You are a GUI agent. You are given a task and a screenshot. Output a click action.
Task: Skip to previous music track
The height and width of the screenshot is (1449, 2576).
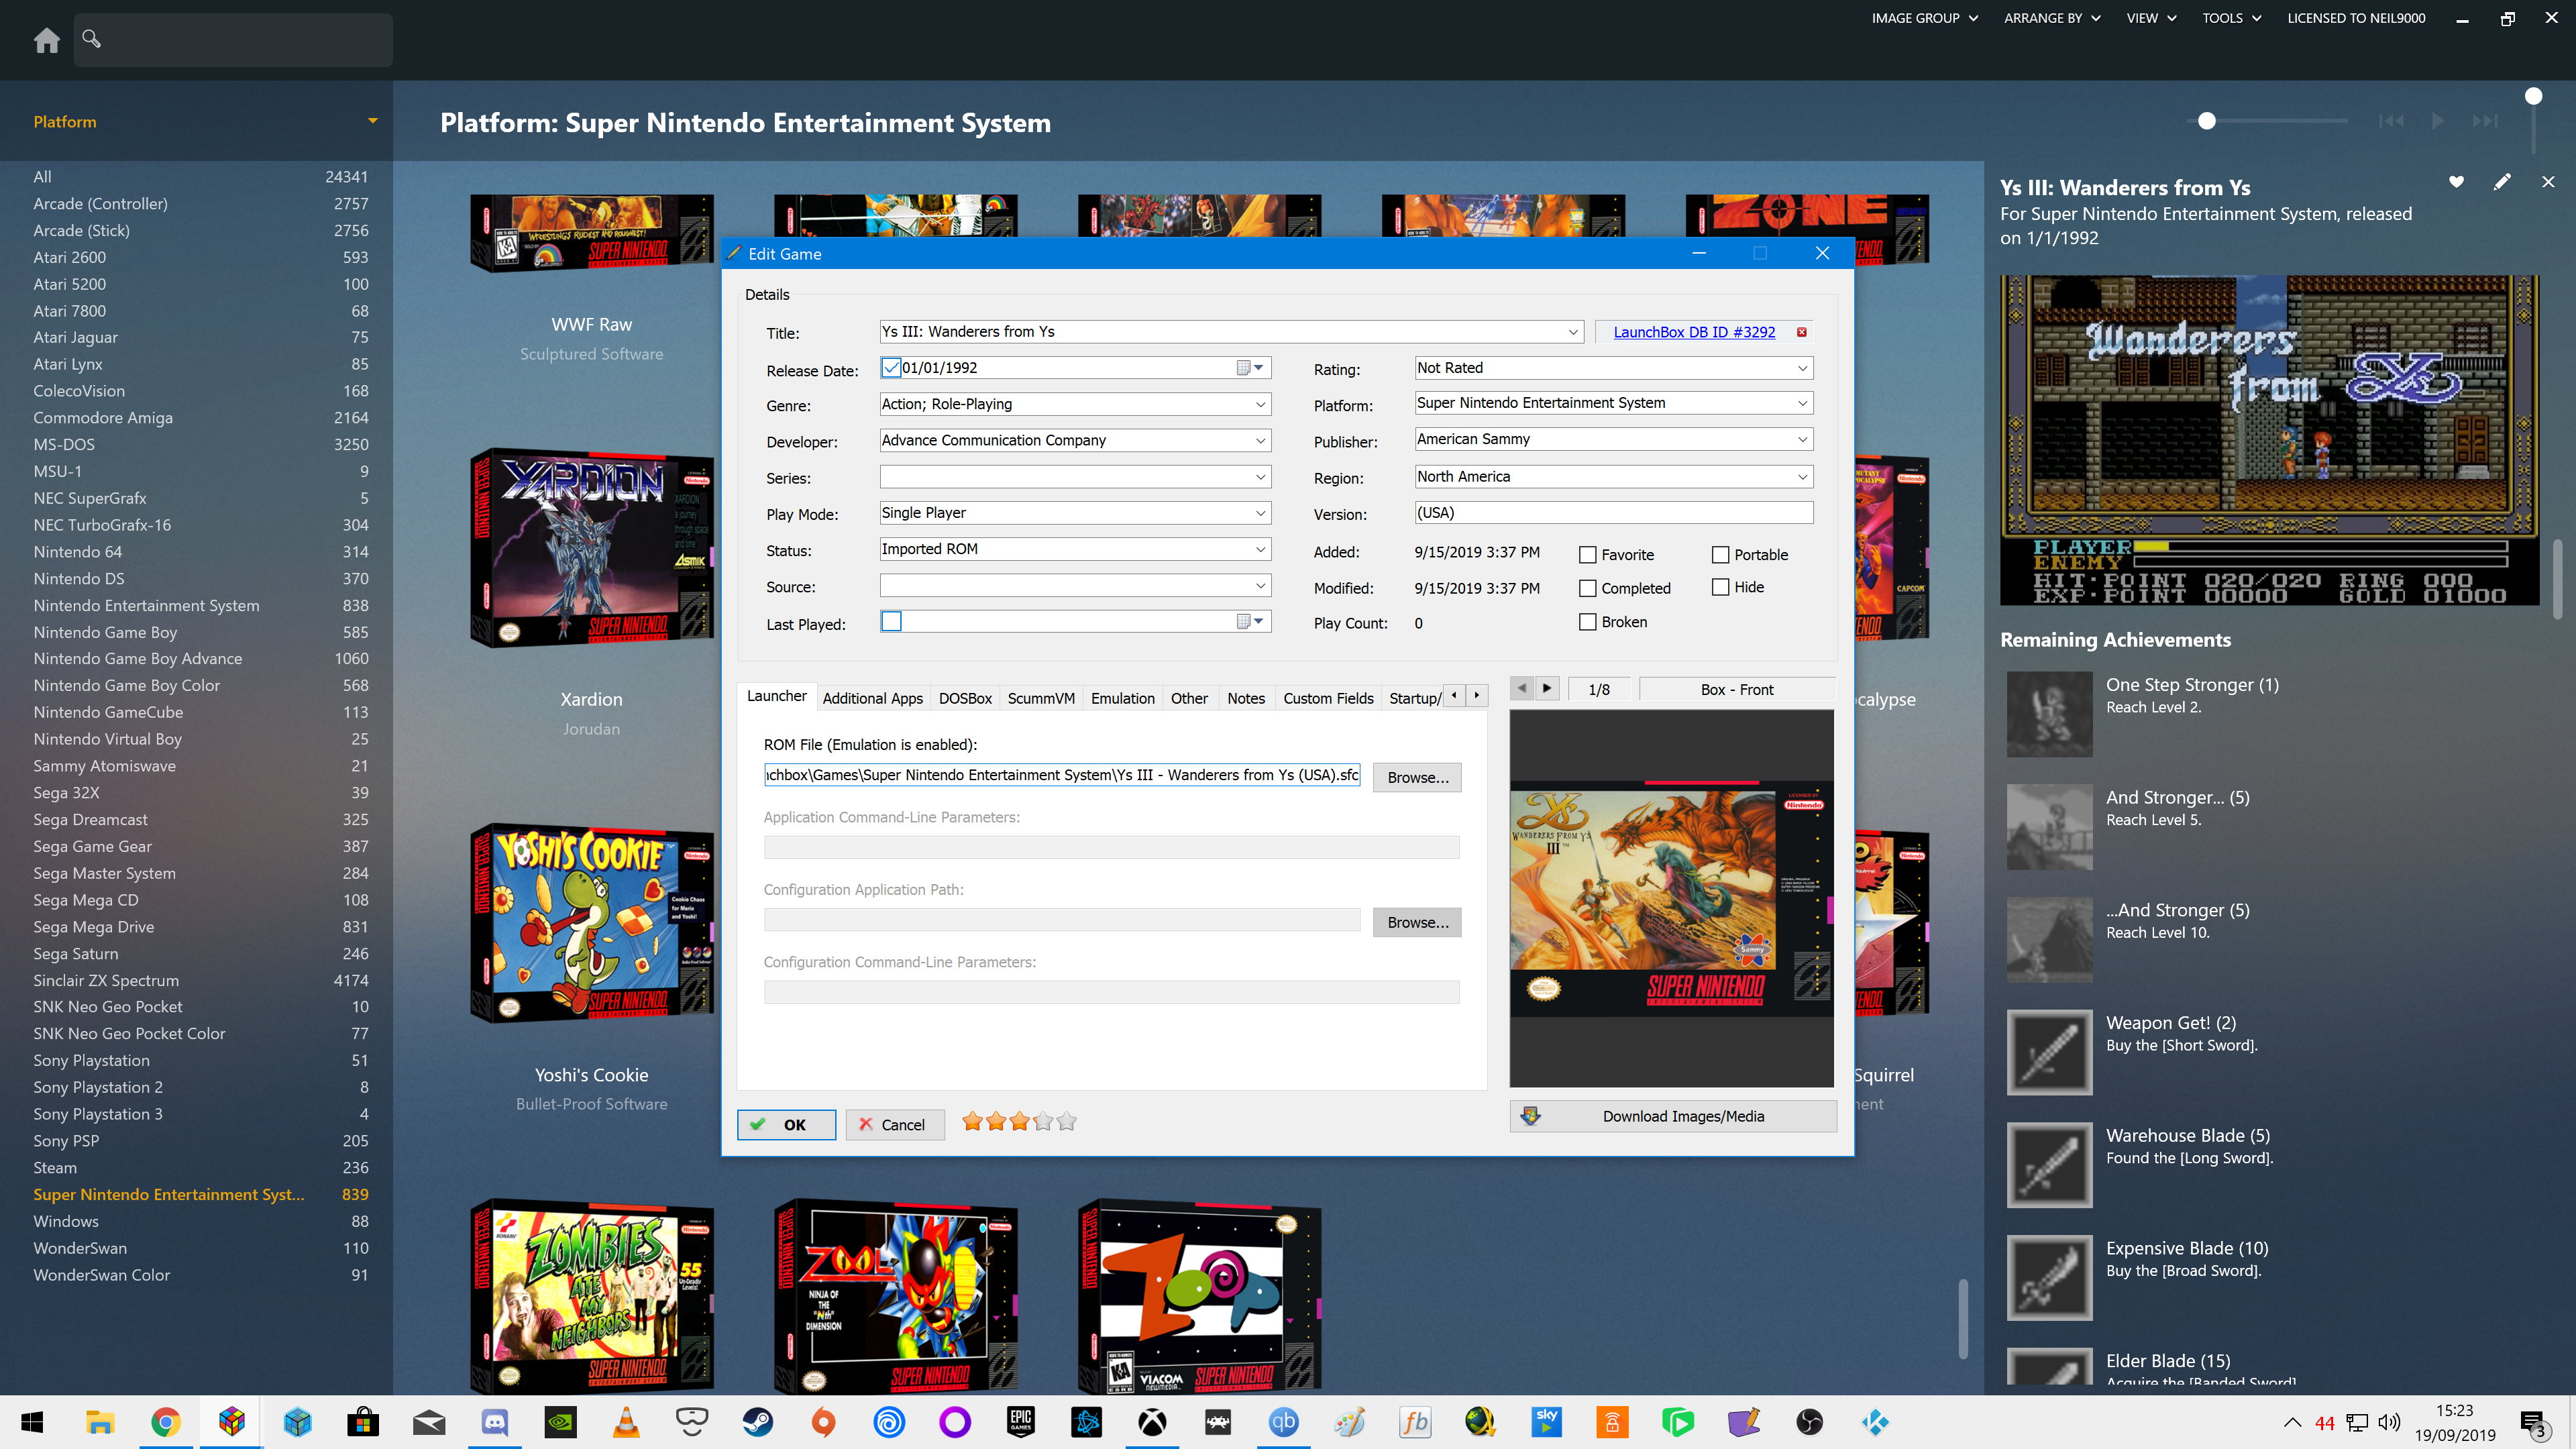coord(2391,121)
